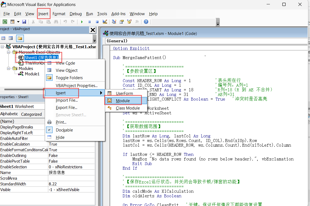
Task: Insert a new Module from submenu
Action: 126,101
